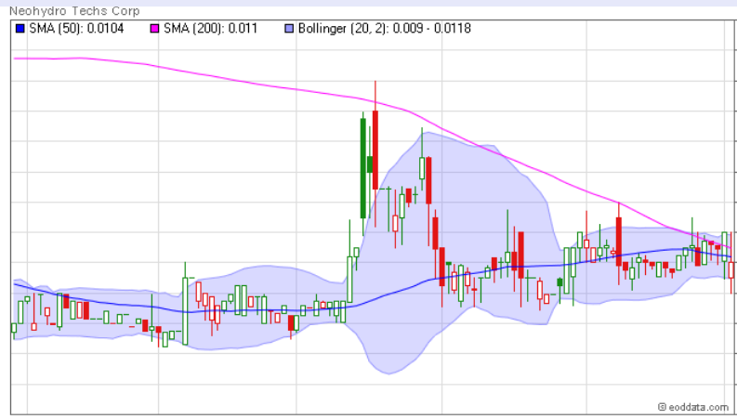The image size is (737, 419).
Task: Click the first candle at the chart's left edge
Action: click(14, 327)
